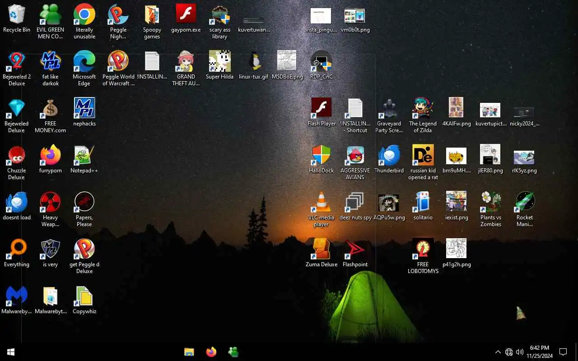Select the Chuzzle Deluxe icon
Viewport: 578px width, 361px height.
tap(17, 155)
